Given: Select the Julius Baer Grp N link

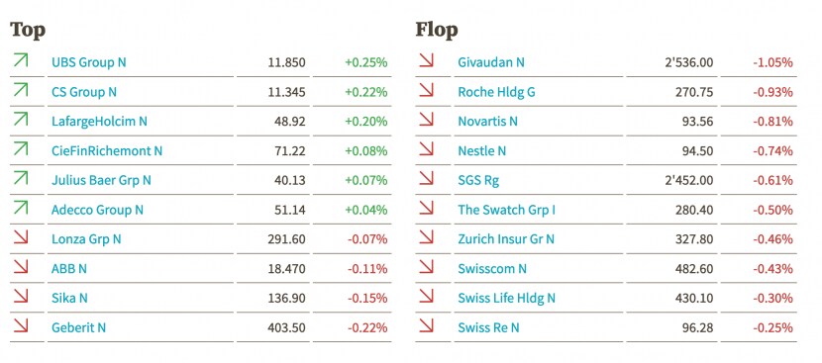Looking at the screenshot, I should click(x=101, y=181).
